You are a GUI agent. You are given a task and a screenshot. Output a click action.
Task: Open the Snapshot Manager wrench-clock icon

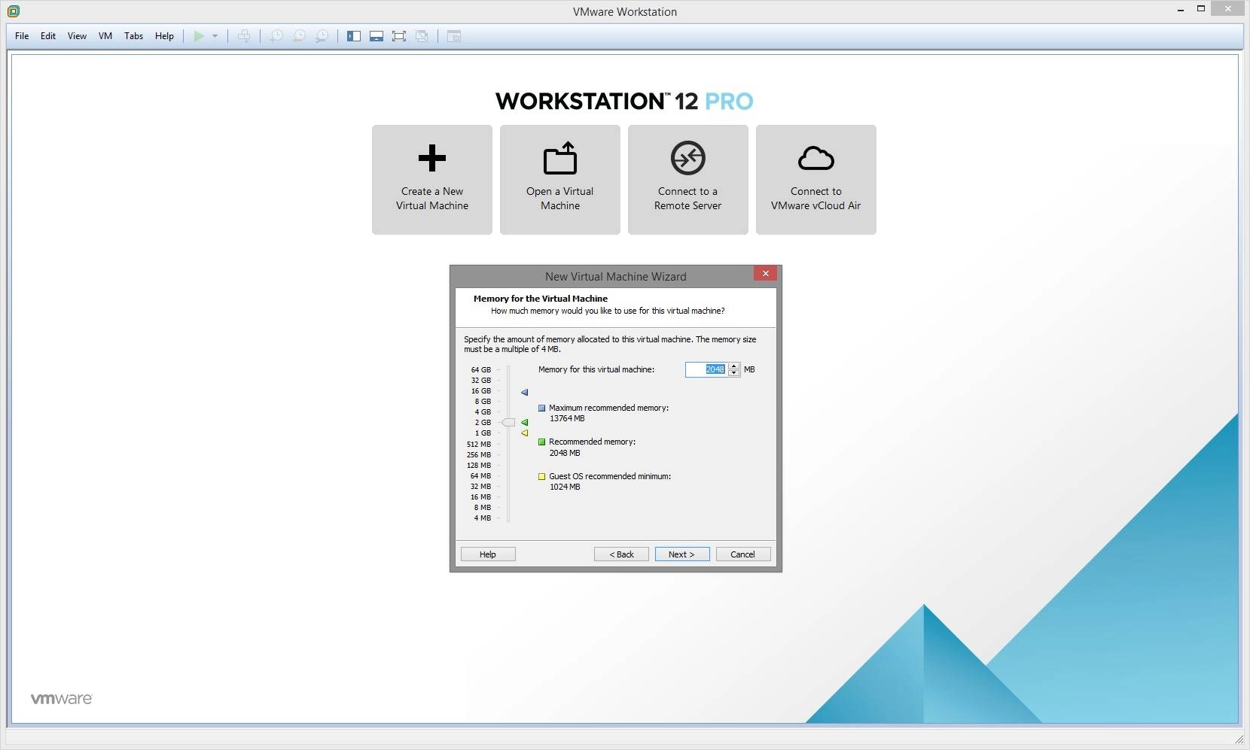322,36
